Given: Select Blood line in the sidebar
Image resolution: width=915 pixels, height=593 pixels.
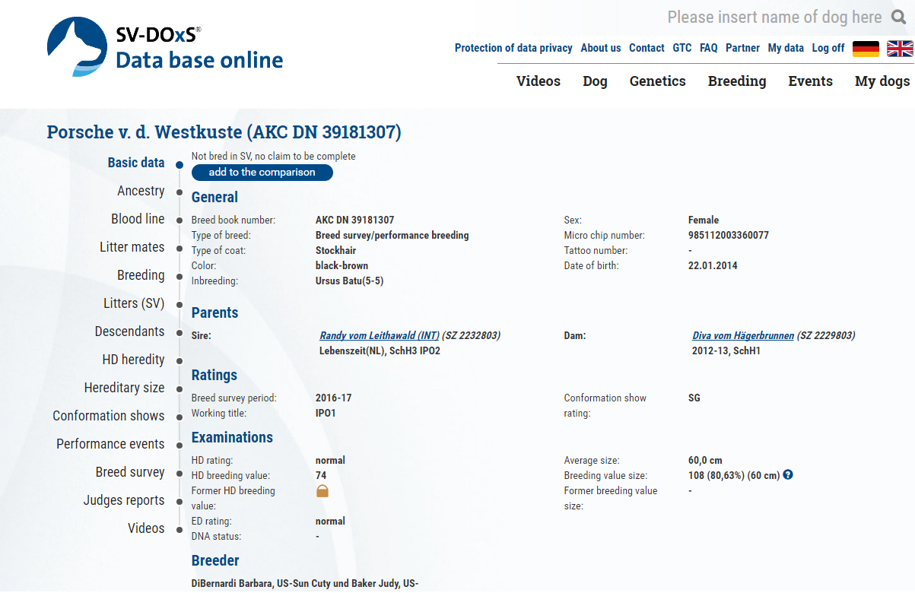Looking at the screenshot, I should coord(138,219).
